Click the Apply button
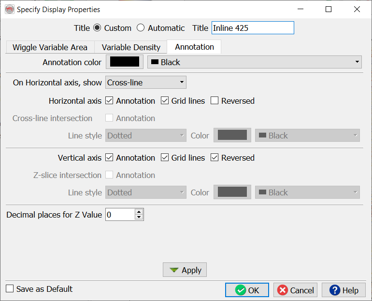The image size is (372, 301). (x=185, y=270)
